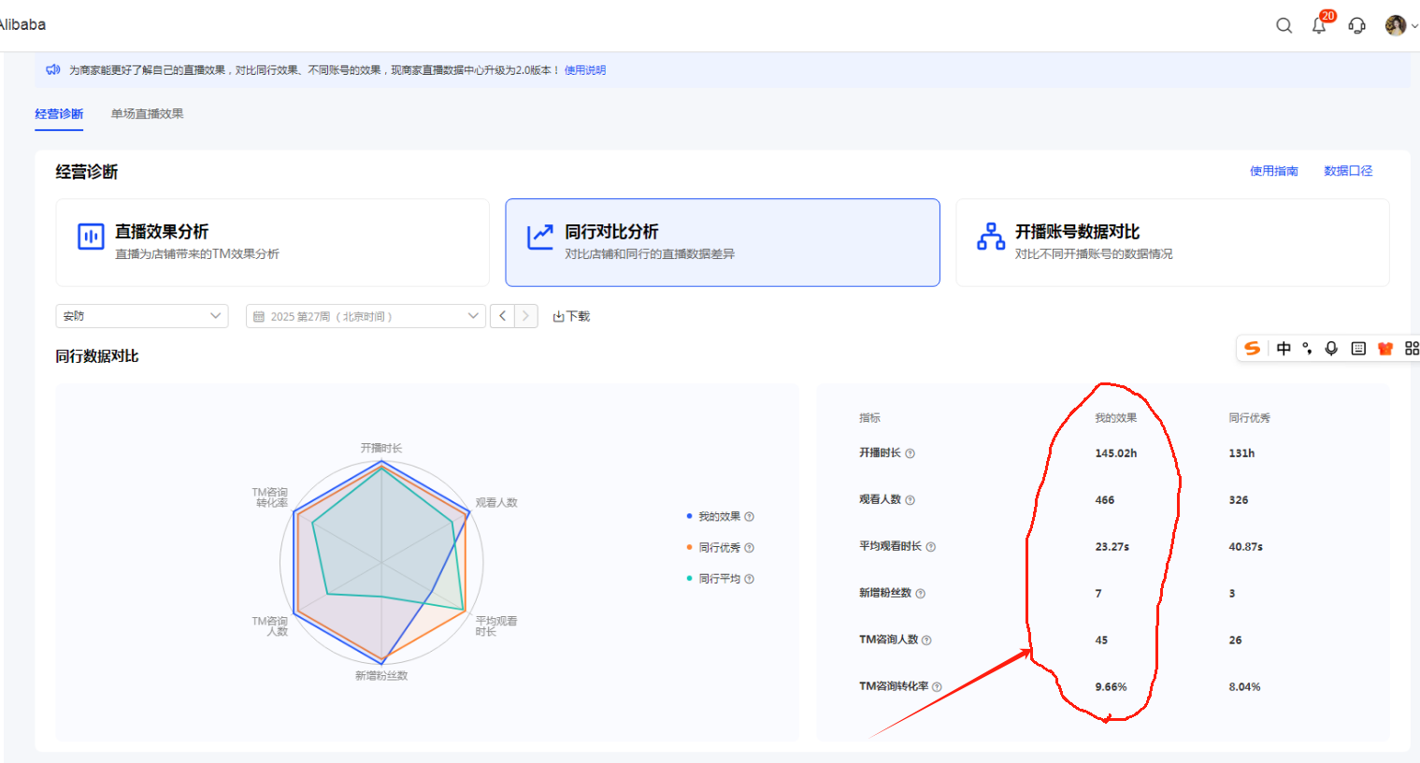Screen dimensions: 1420x763
Task: Click help icon beside 开播时长 metric
Action: pos(911,453)
